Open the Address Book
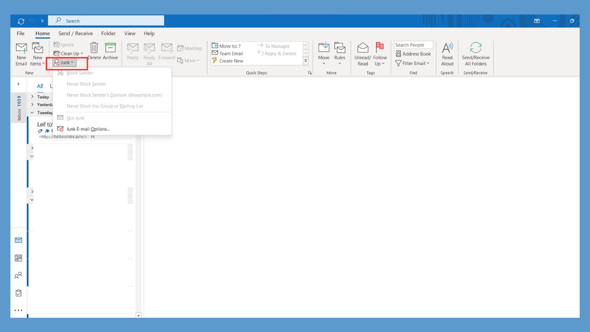 (413, 54)
